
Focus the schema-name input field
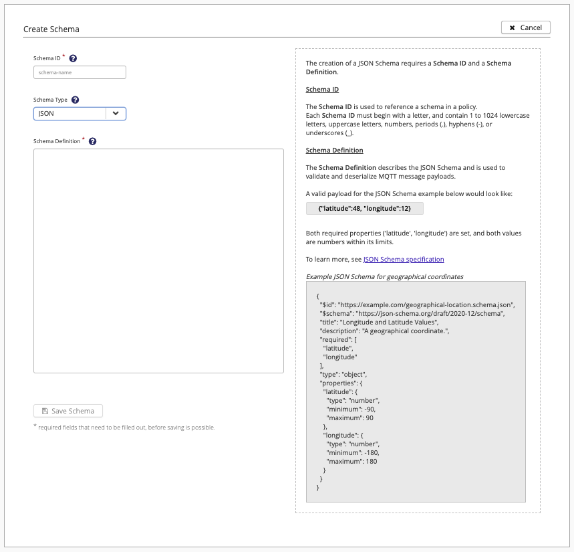80,72
